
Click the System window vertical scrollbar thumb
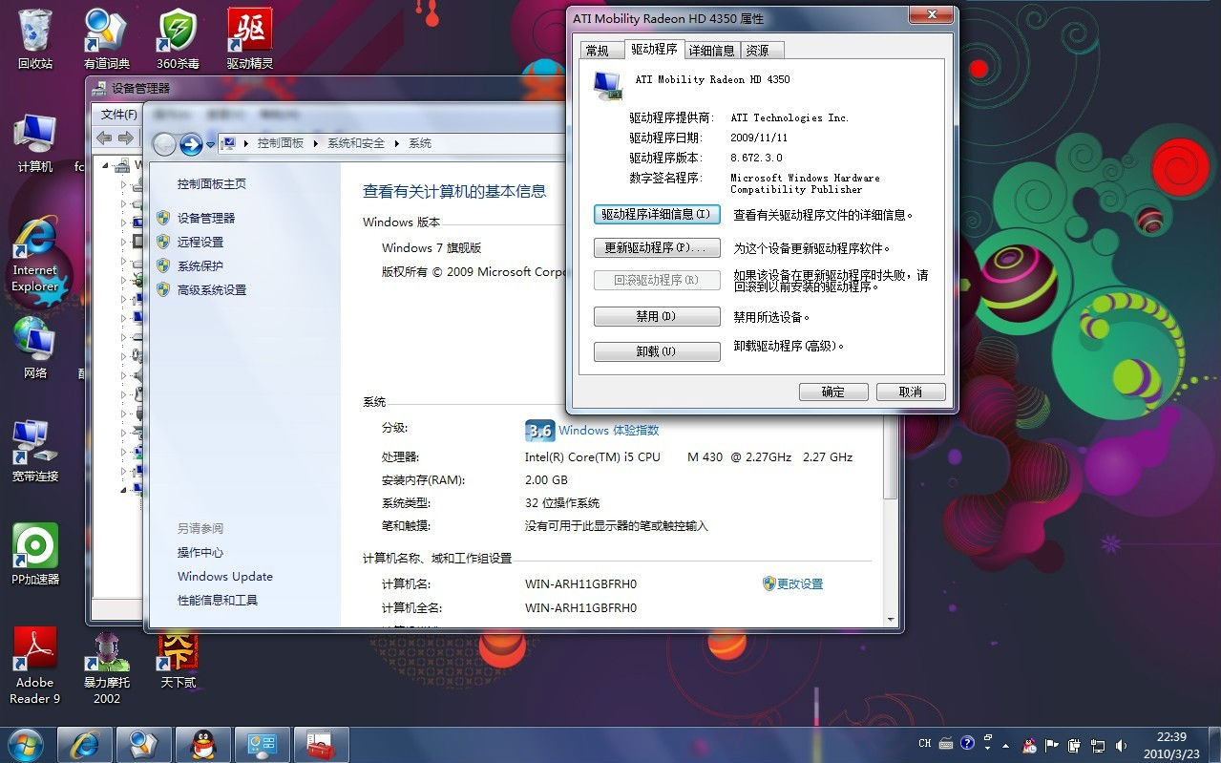[891, 456]
